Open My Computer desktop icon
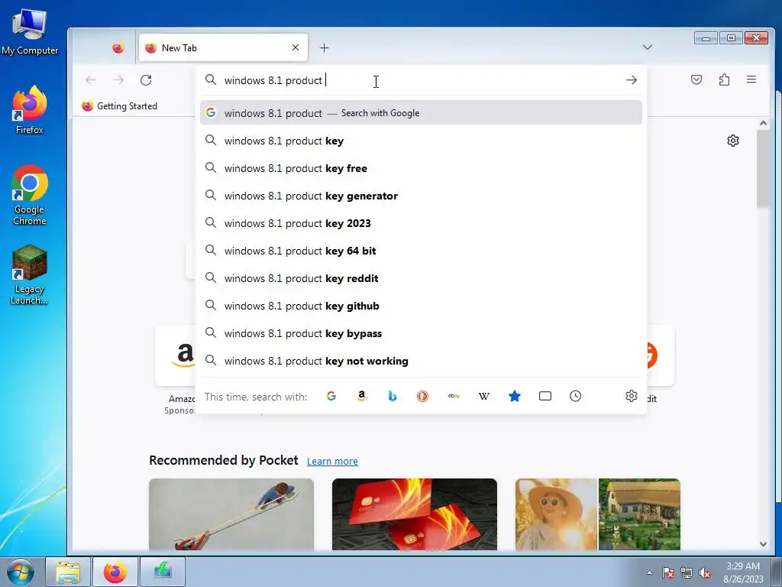This screenshot has height=587, width=782. [30, 32]
